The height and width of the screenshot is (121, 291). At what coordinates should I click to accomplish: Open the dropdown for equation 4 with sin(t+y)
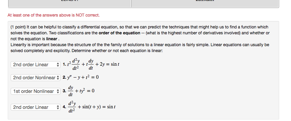pyautogui.click(x=36, y=107)
